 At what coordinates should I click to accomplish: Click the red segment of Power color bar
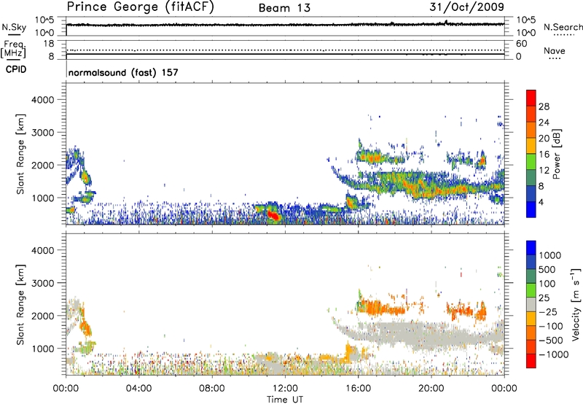pyautogui.click(x=531, y=98)
